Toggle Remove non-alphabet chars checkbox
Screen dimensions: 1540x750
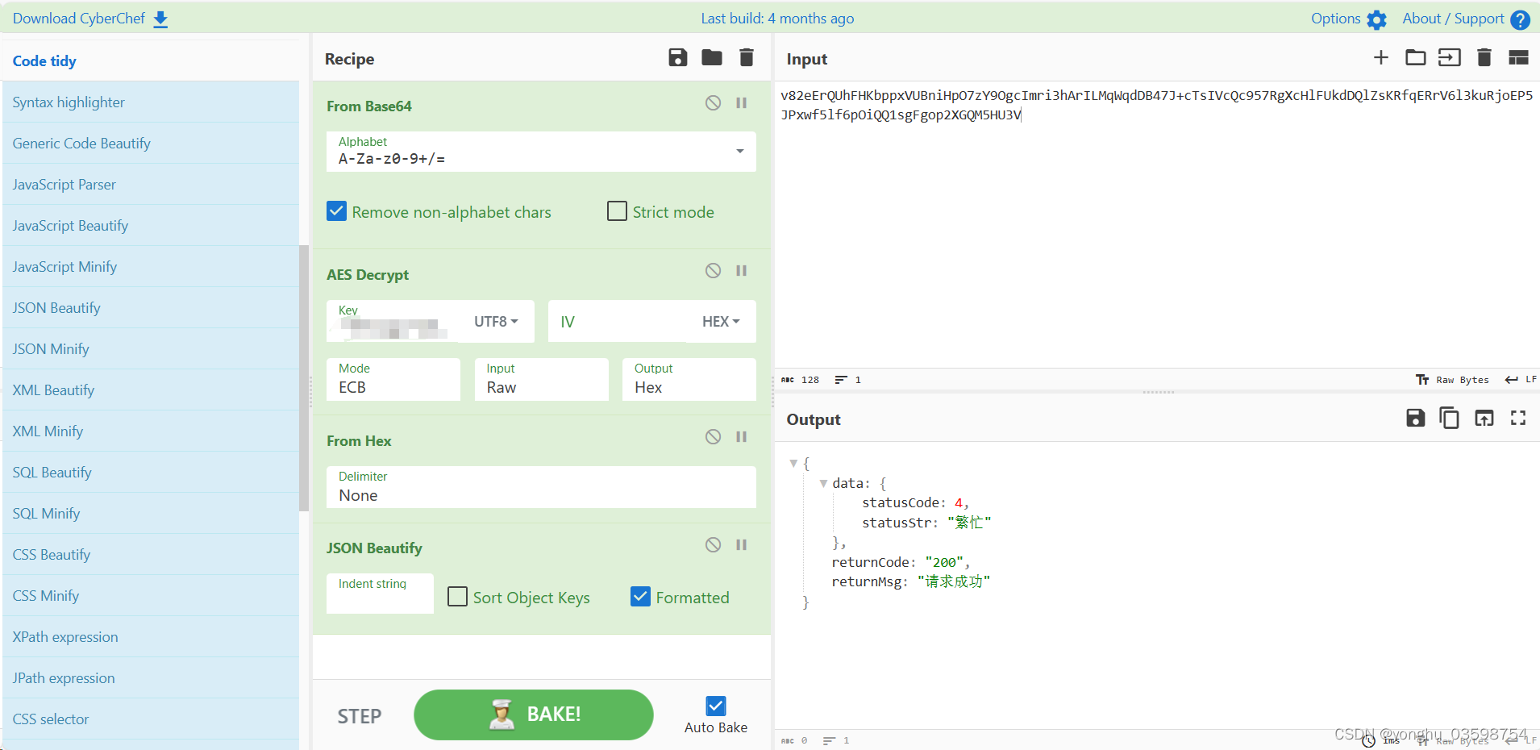coord(336,211)
